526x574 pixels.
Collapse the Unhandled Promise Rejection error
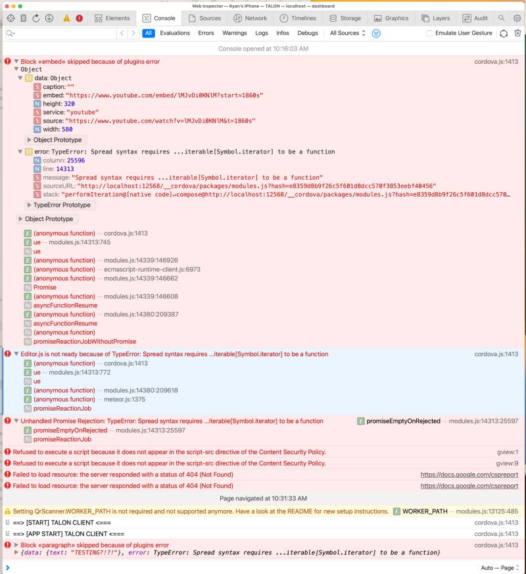click(x=16, y=421)
